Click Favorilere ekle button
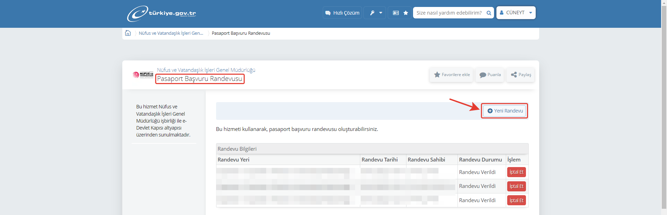The height and width of the screenshot is (215, 667). click(451, 75)
